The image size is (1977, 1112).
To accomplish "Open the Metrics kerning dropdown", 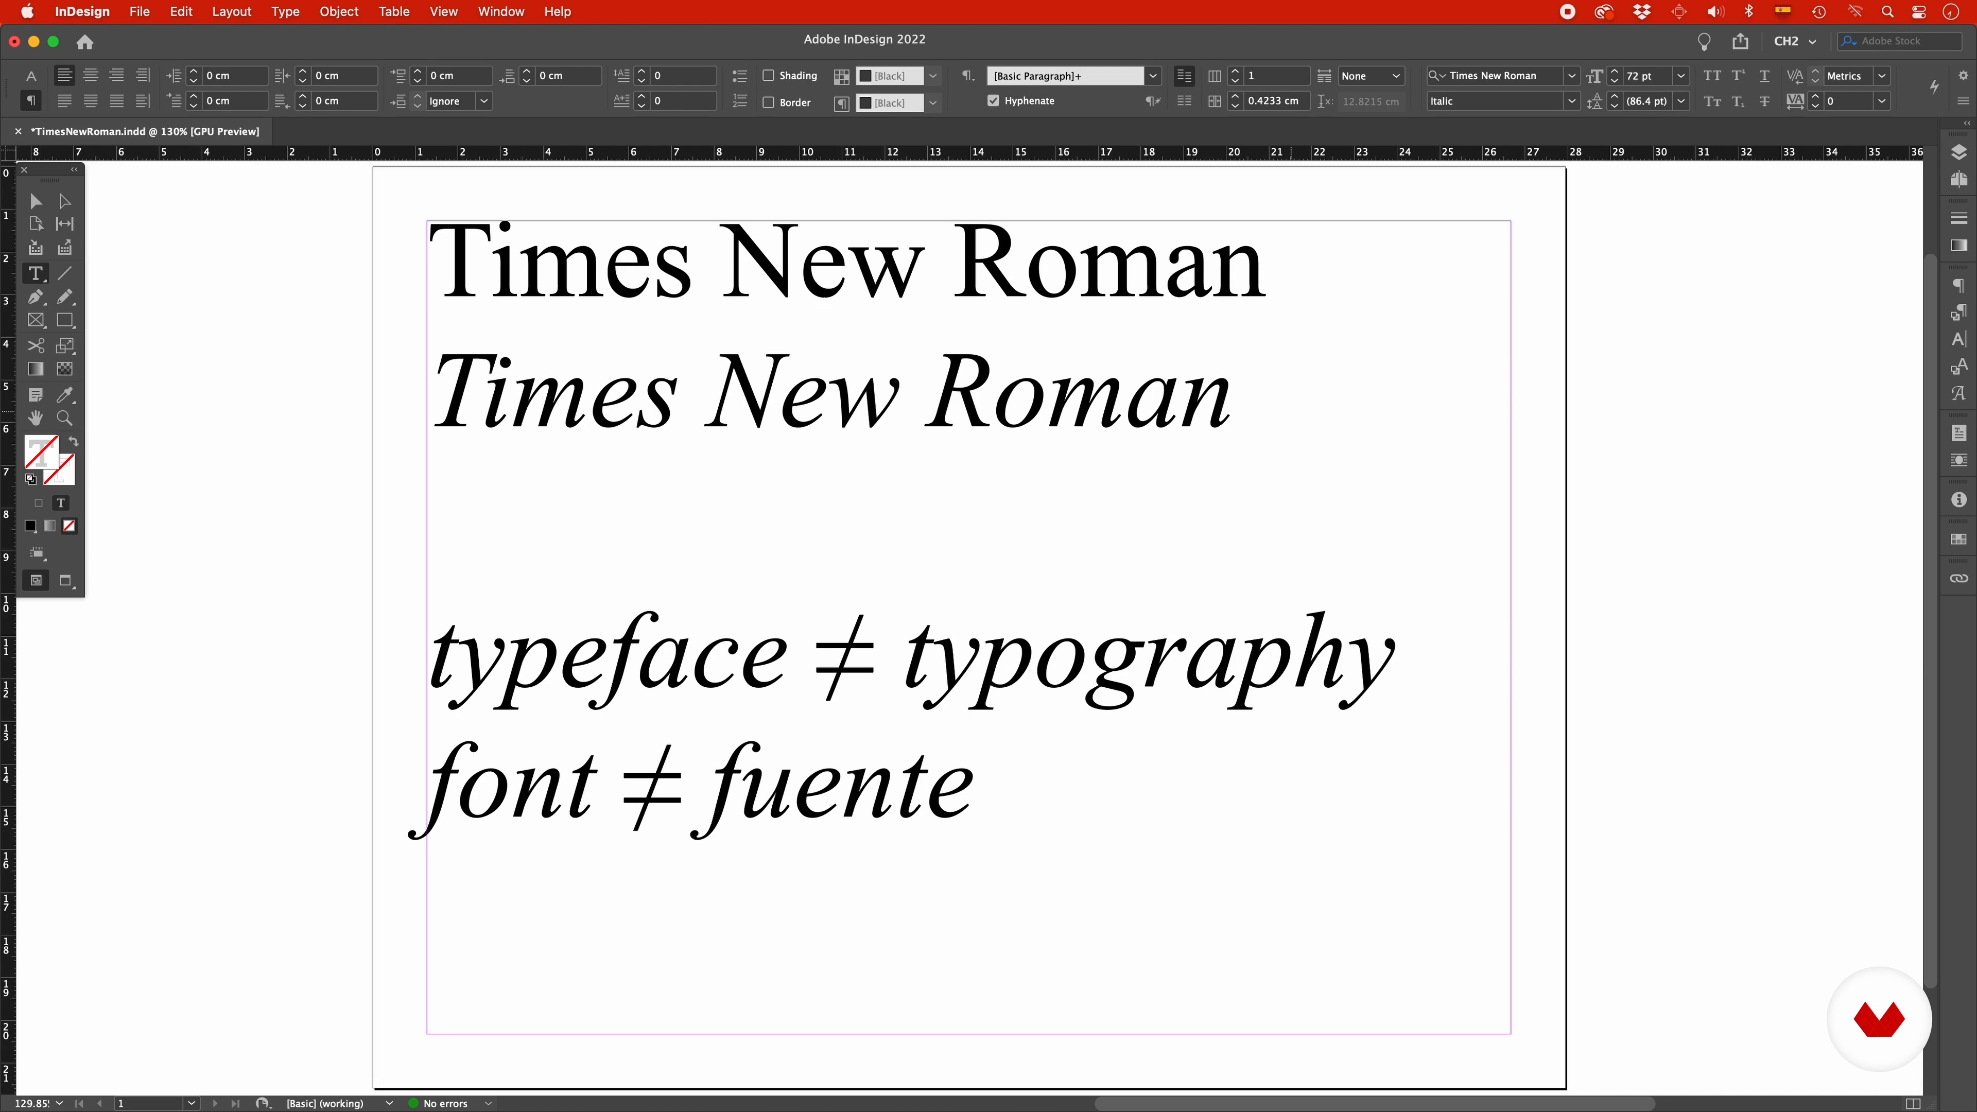I will point(1881,75).
